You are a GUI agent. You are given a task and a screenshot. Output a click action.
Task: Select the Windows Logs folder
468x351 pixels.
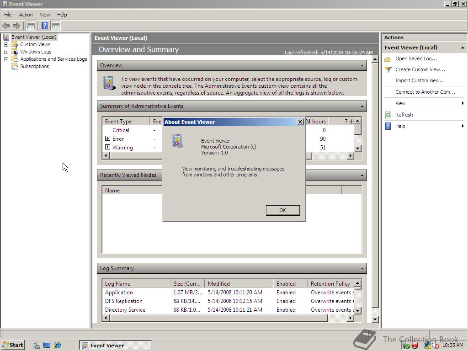(36, 52)
